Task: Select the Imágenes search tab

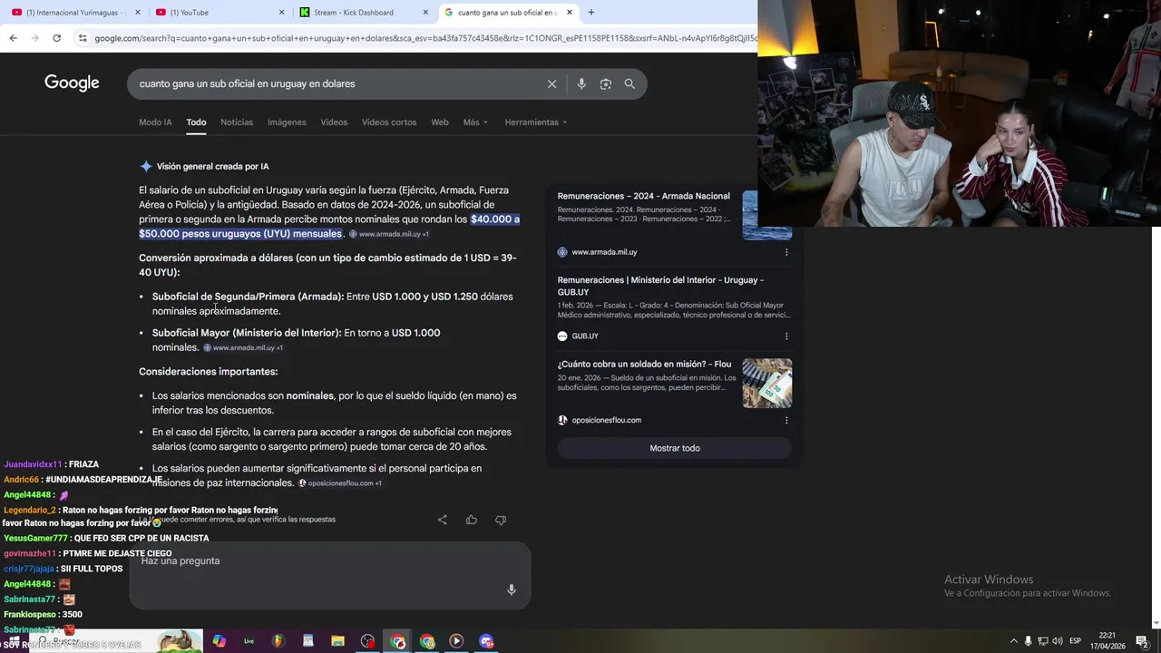Action: point(287,122)
